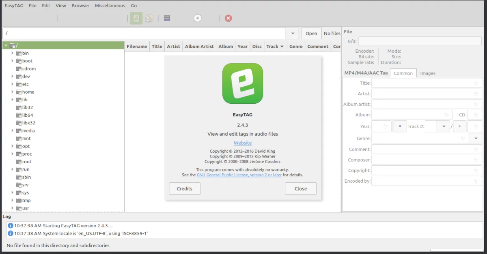Click into the Track # number field
Screen dimensions: 487x254
coord(431,126)
